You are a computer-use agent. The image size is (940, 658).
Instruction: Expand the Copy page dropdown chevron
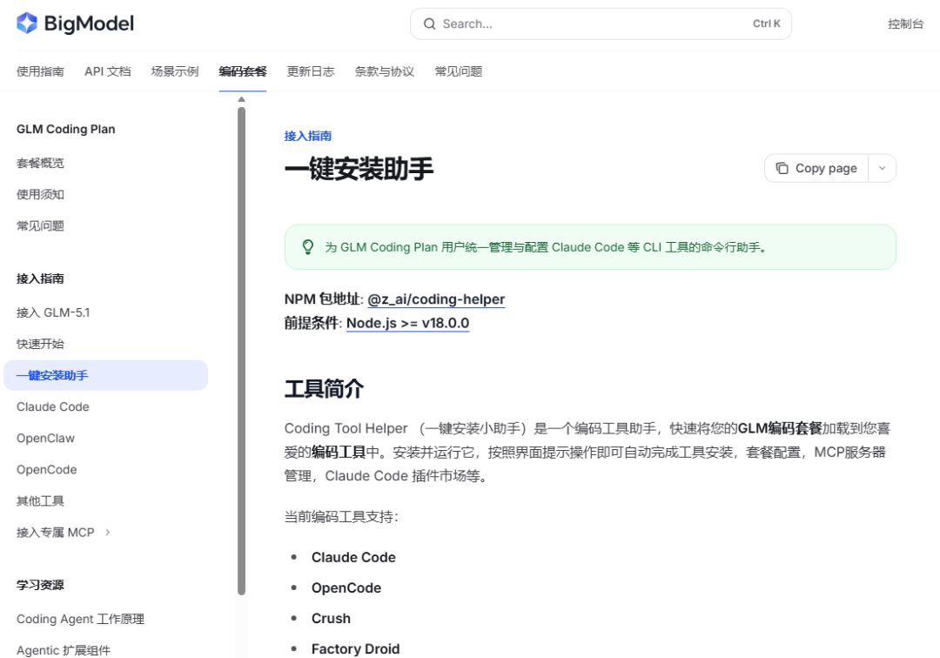(x=882, y=167)
